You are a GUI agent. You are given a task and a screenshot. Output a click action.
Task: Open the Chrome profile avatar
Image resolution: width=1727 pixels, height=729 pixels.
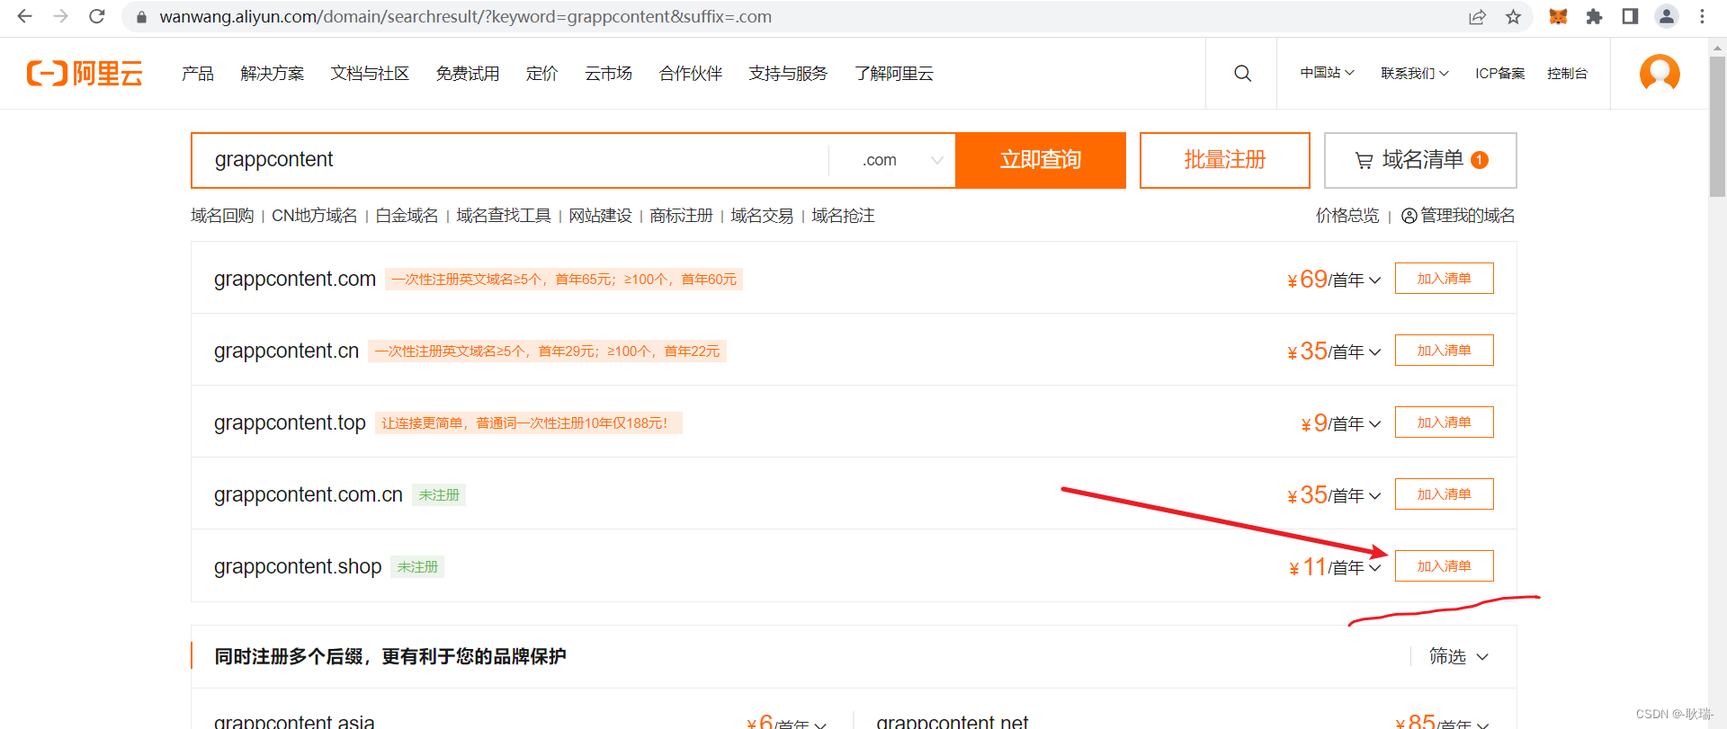[1667, 16]
